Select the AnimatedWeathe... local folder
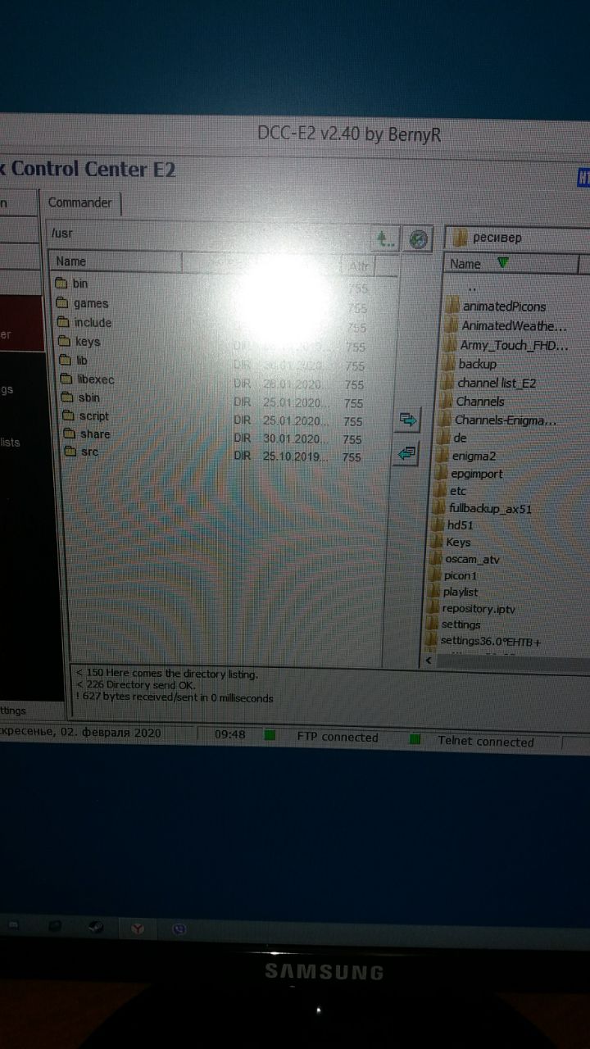The height and width of the screenshot is (1049, 590). (x=506, y=326)
